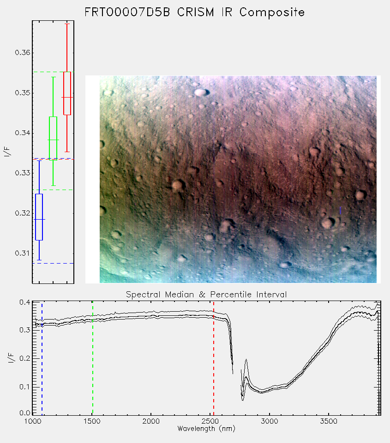Click the lower blue dashed horizontal line
The image size is (390, 443).
coord(53,263)
